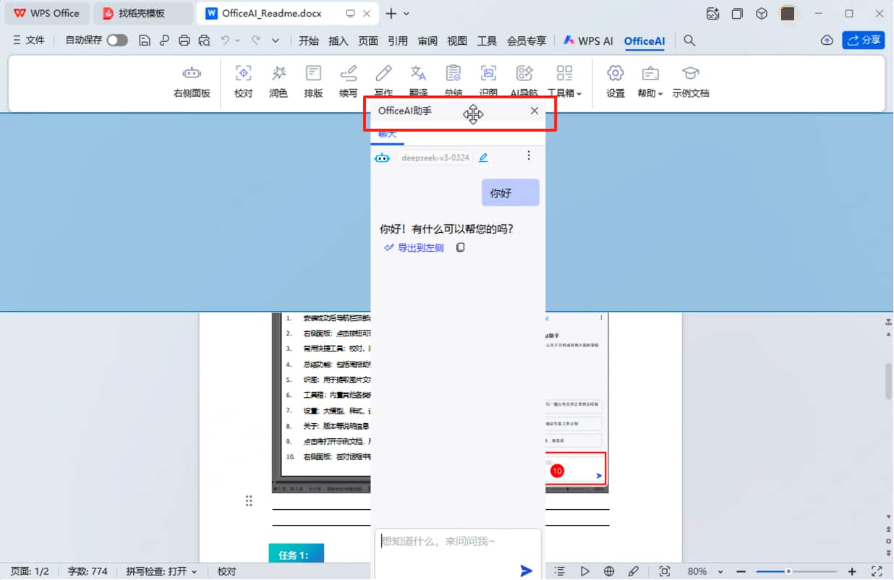
Task: Select the 校对 proofreading tool
Action: [243, 80]
